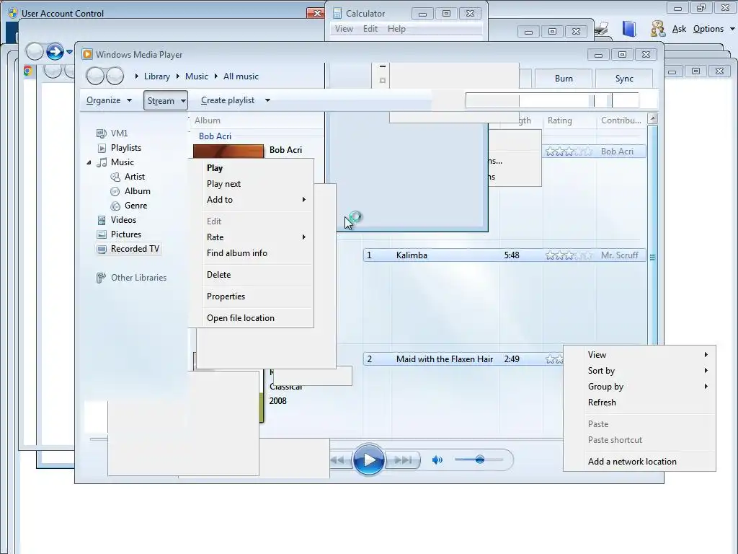Choose Delete from the context menu

click(x=251, y=275)
